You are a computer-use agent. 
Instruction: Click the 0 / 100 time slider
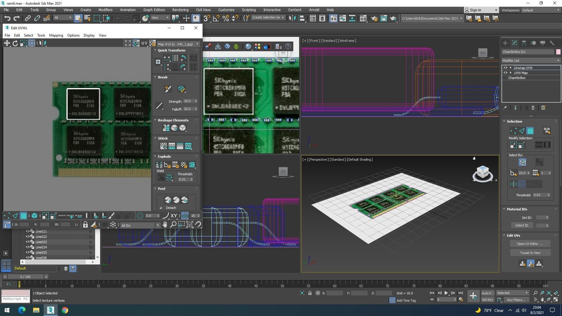pos(25,277)
